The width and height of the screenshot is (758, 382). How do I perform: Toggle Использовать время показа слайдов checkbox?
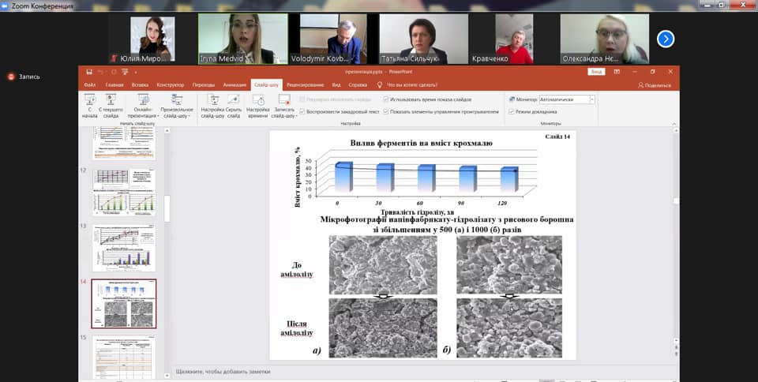point(385,100)
